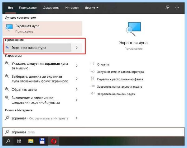Click the floppy disk taskbar icon

42,141
